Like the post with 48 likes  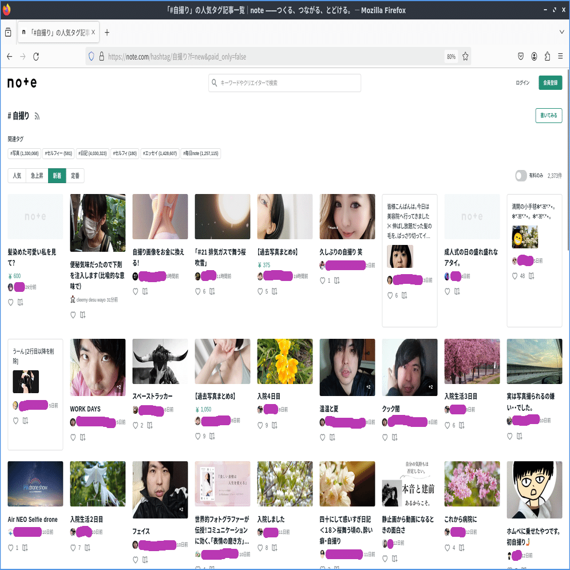click(x=514, y=276)
